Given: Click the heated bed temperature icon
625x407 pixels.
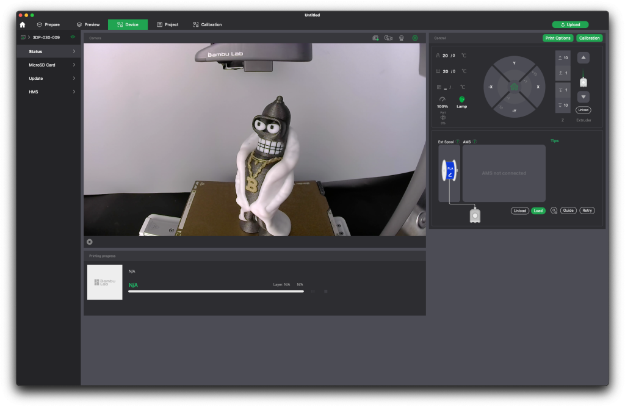Looking at the screenshot, I should (438, 71).
